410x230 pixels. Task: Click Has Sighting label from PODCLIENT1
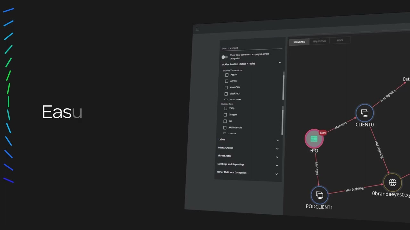coord(355,189)
